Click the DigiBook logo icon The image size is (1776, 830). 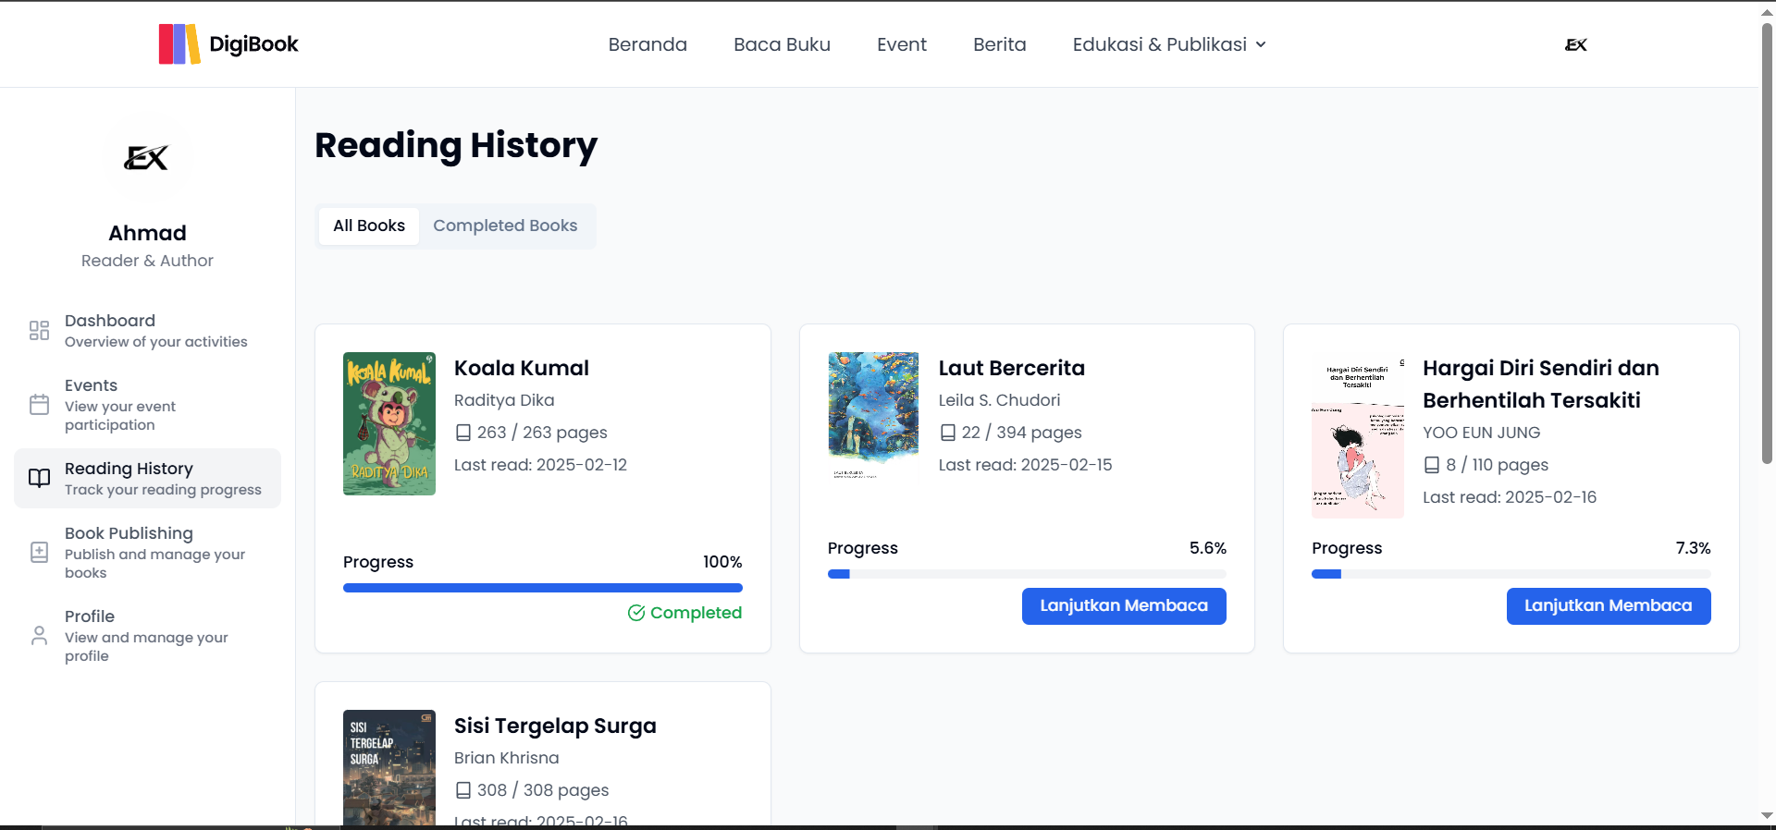click(x=179, y=44)
